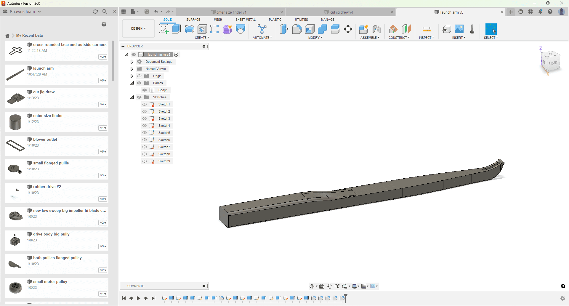Open the MODIFY dropdown menu
569x306 pixels.
coord(315,38)
